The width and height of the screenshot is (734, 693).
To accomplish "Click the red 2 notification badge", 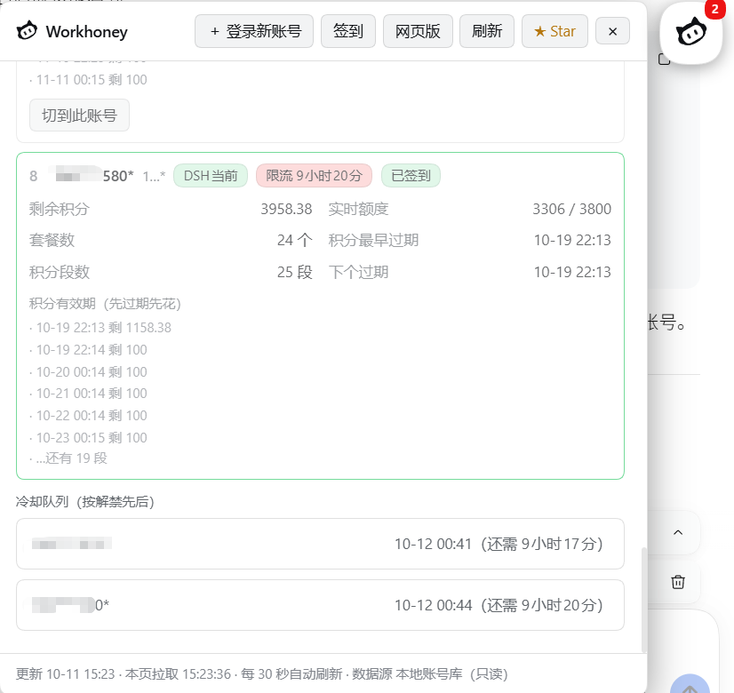I will coord(714,10).
